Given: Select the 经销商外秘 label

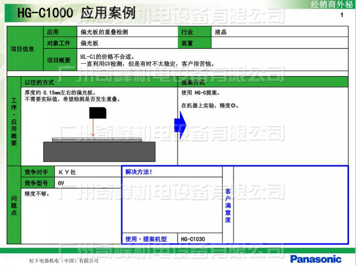Looking at the screenshot, I should (331, 4).
